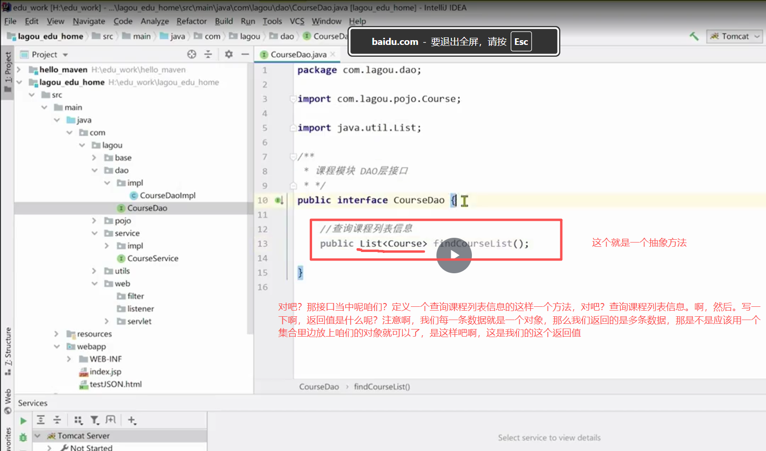Click lagou_edu_home breadcrumb in navigation bar
Screen dimensions: 766x451
[45, 36]
